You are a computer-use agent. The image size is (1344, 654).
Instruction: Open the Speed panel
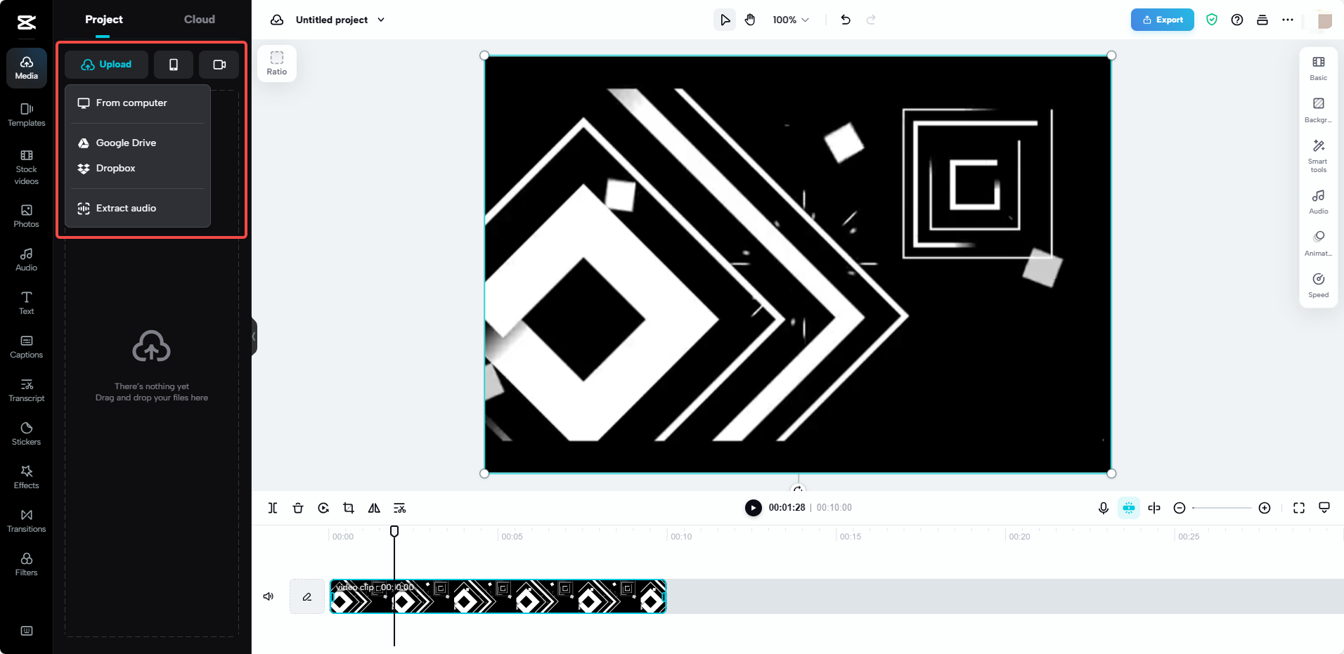(1318, 284)
